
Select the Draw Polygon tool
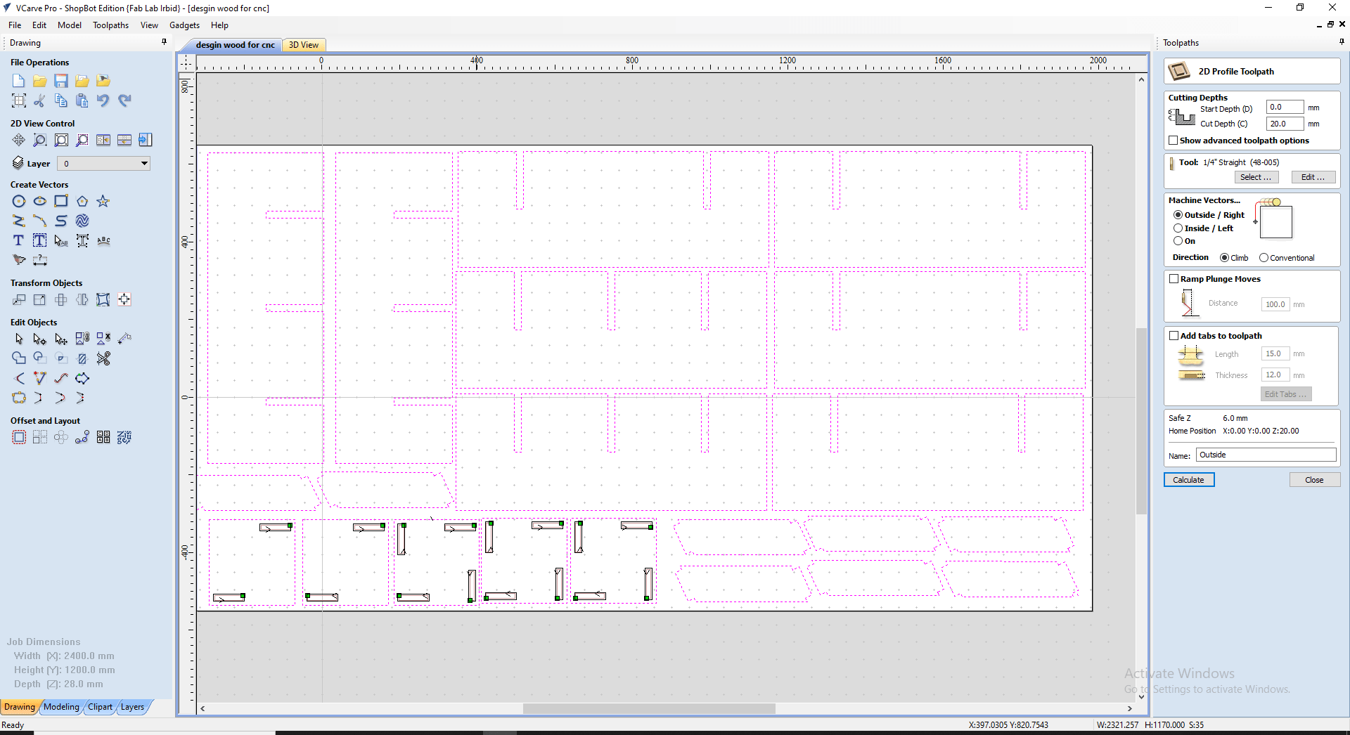point(82,201)
